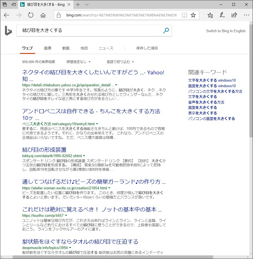Image resolution: width=253 pixels, height=259 pixels.
Task: Click the Add notes pen icon
Action: pos(222,15)
